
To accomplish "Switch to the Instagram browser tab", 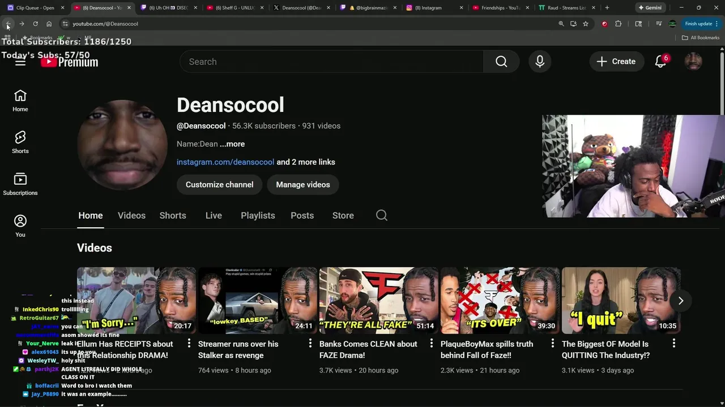I will pyautogui.click(x=435, y=8).
